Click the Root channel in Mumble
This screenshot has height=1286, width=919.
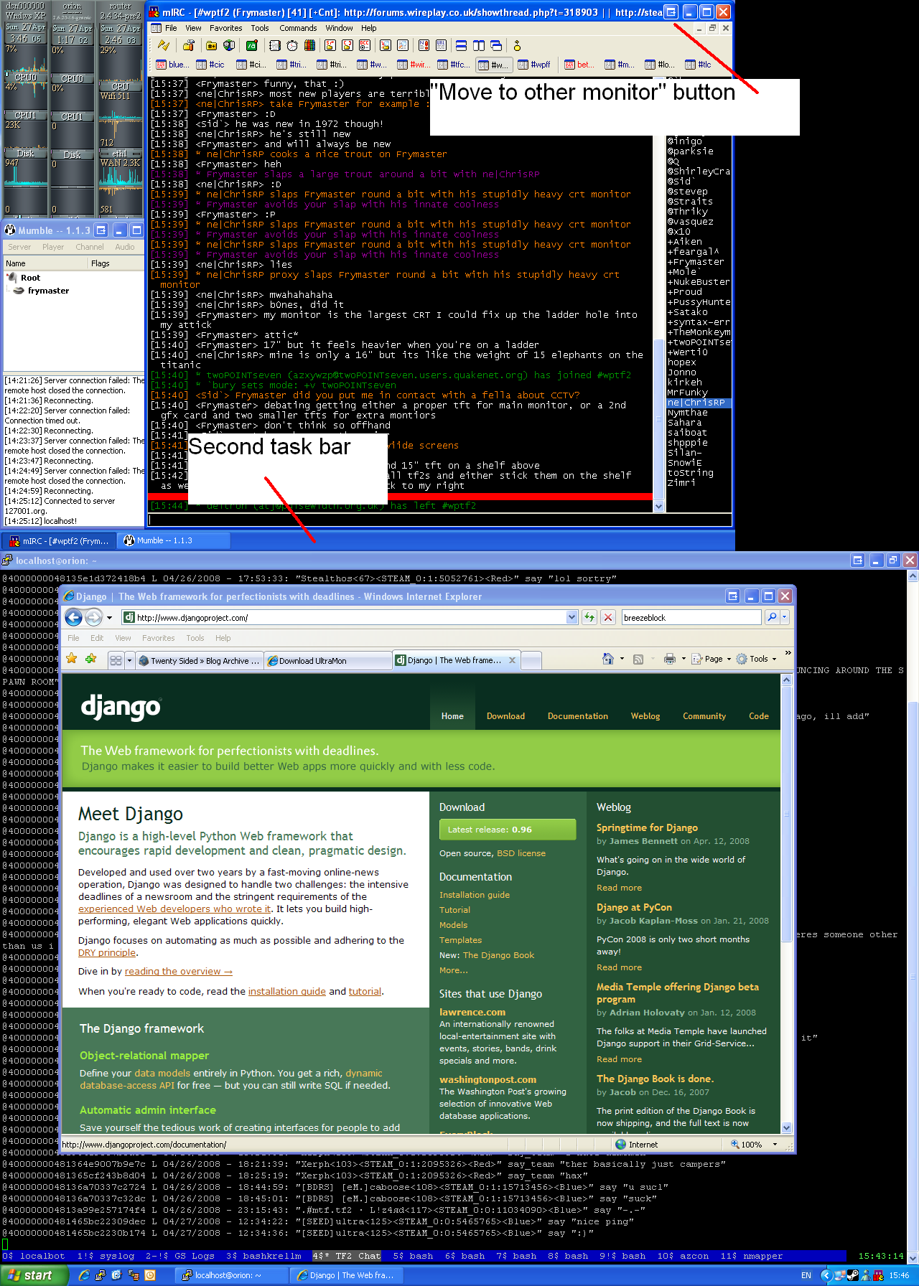pyautogui.click(x=30, y=278)
